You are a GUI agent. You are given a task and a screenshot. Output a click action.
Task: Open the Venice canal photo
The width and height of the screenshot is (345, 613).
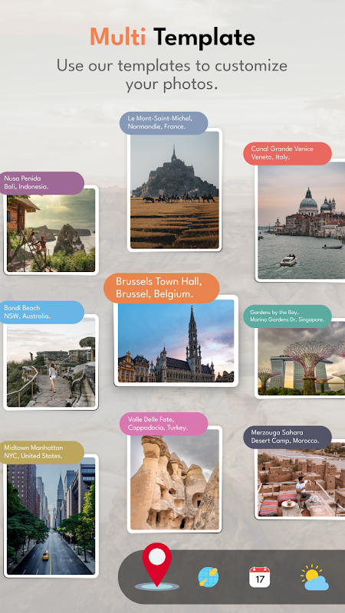tap(300, 221)
